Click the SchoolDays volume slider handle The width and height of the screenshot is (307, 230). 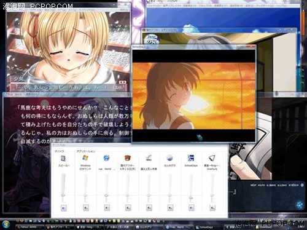191,198
